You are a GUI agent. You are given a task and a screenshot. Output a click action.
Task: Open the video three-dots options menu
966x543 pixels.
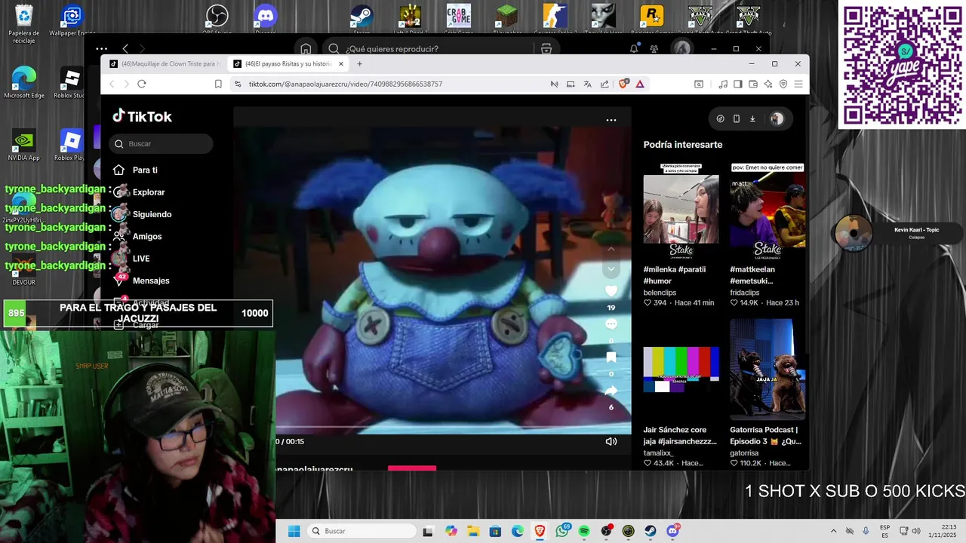point(611,120)
